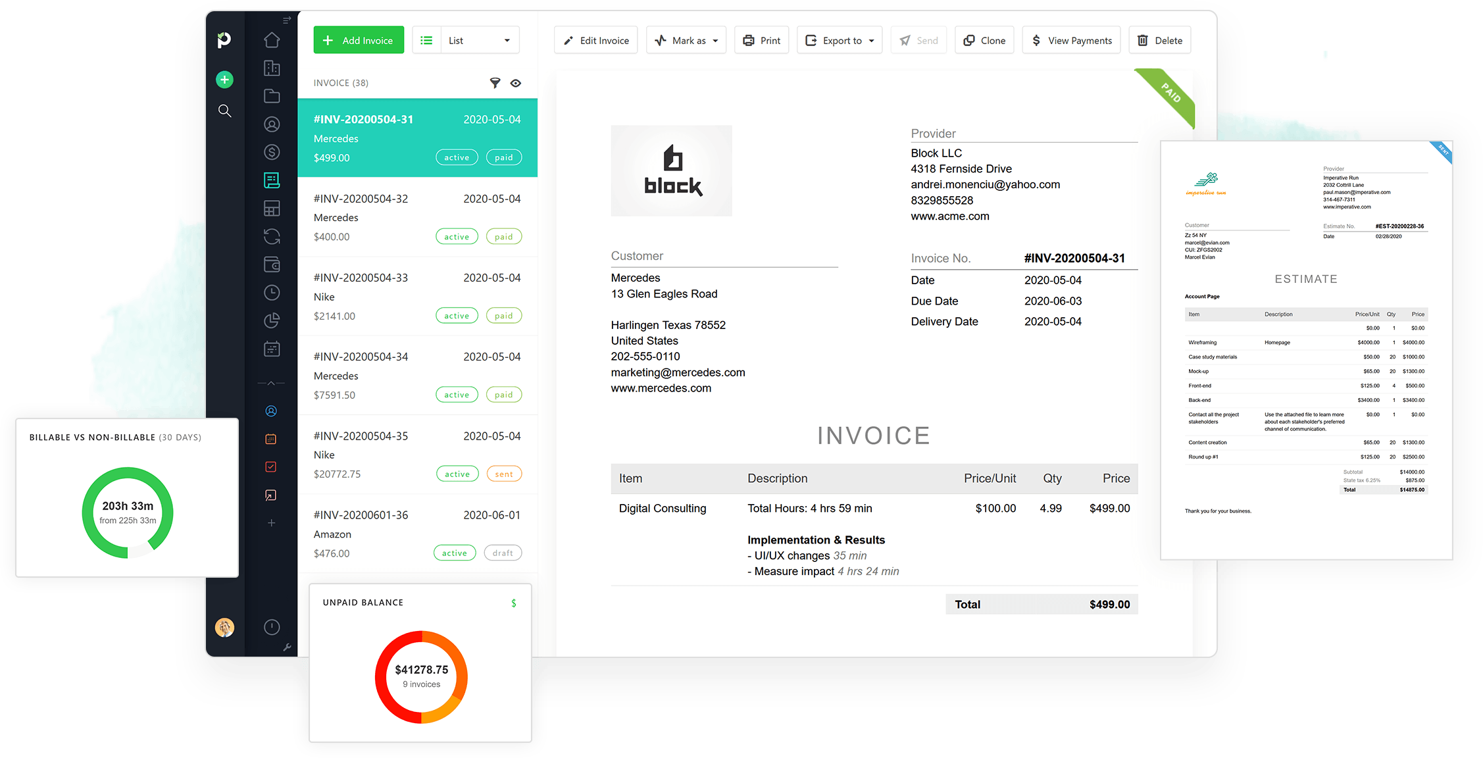
Task: Open the pie chart reports sidebar icon
Action: [272, 320]
